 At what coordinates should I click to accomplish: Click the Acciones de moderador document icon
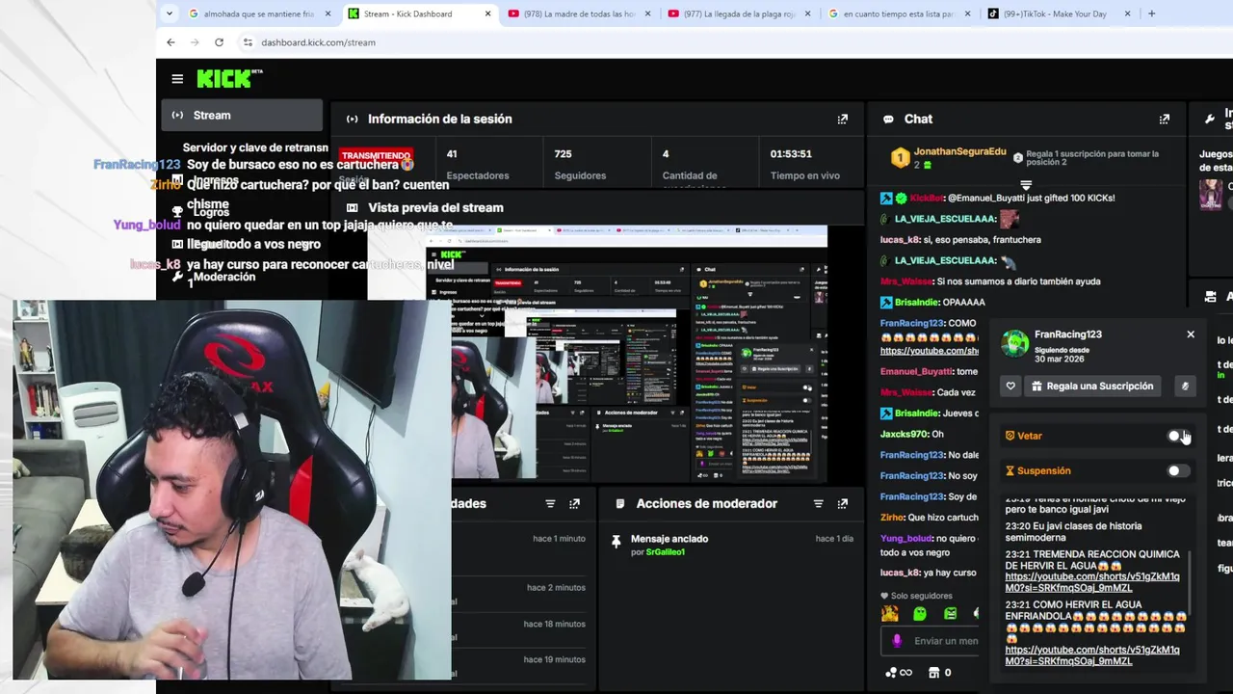[619, 503]
